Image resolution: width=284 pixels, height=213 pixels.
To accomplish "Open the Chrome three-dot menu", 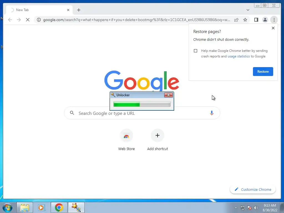I will click(274, 20).
